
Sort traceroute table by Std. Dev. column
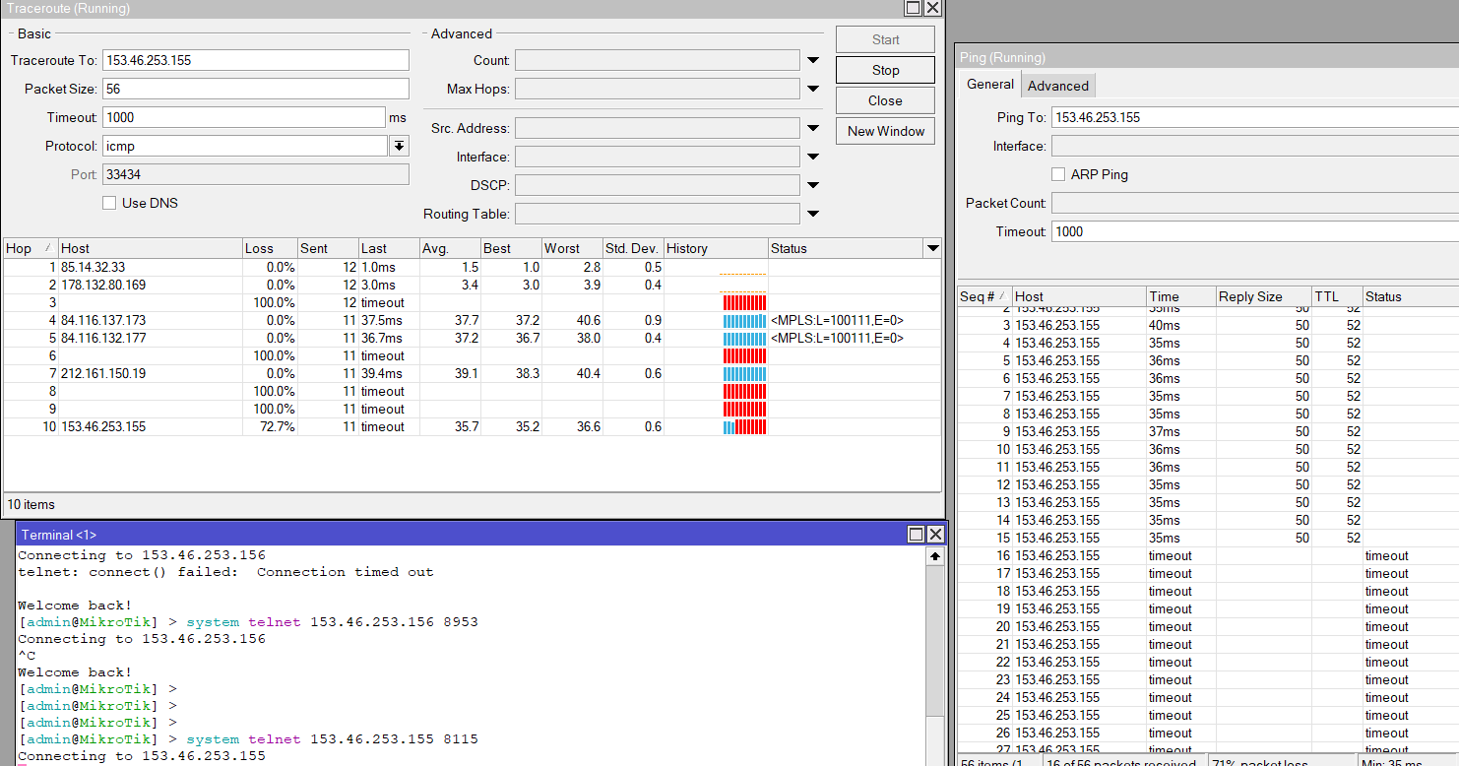[633, 248]
